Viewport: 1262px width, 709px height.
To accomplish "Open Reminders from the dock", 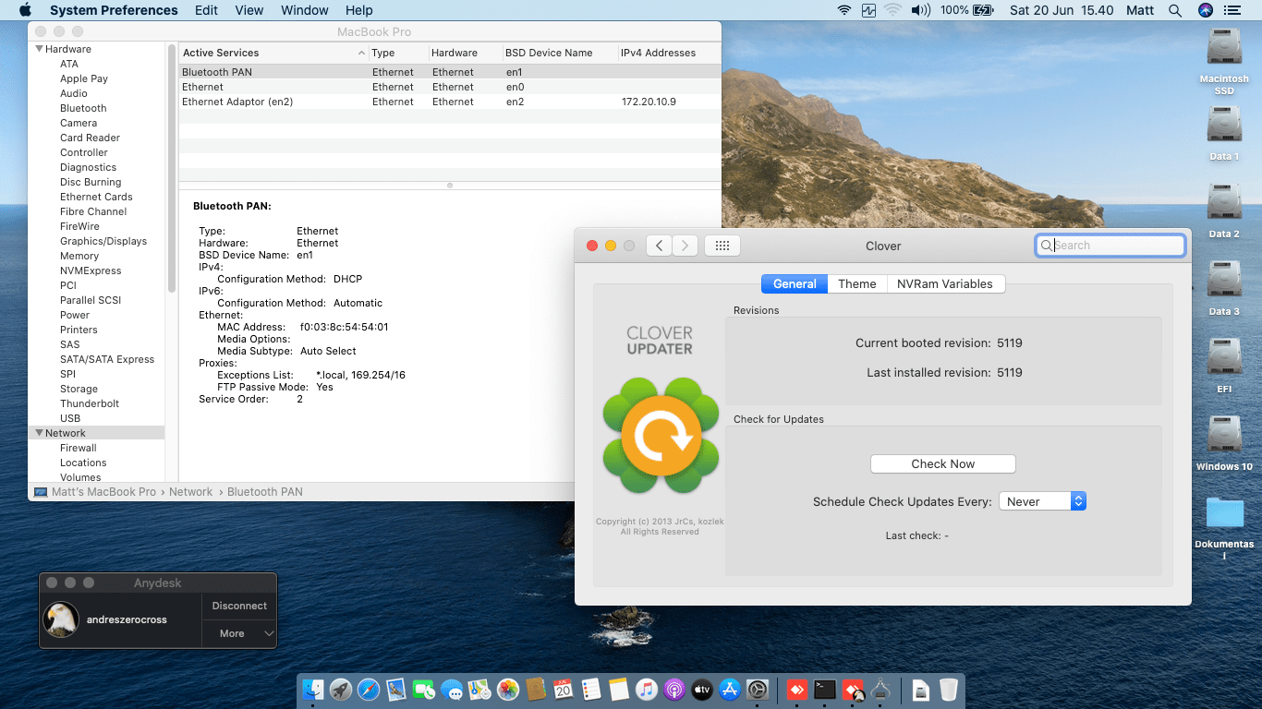I will point(591,690).
